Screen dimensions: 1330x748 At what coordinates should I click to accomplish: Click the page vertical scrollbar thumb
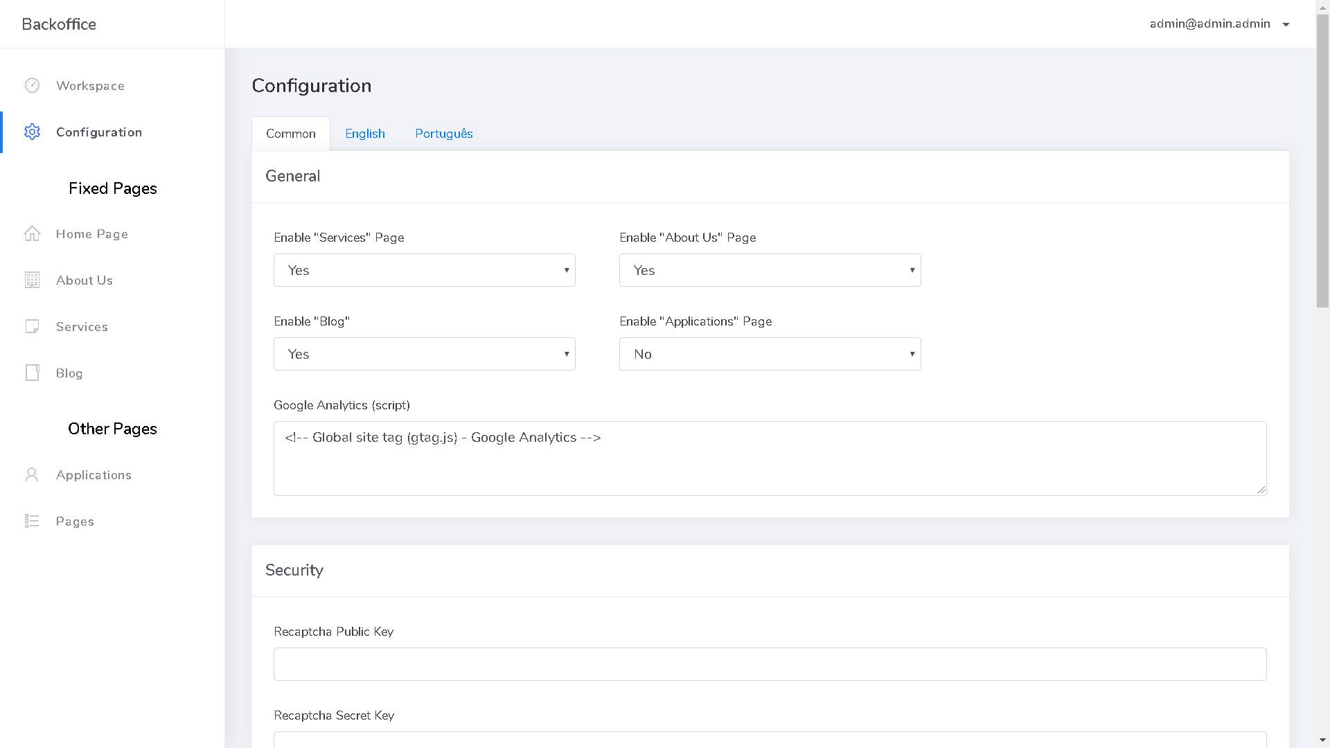[x=1322, y=159]
